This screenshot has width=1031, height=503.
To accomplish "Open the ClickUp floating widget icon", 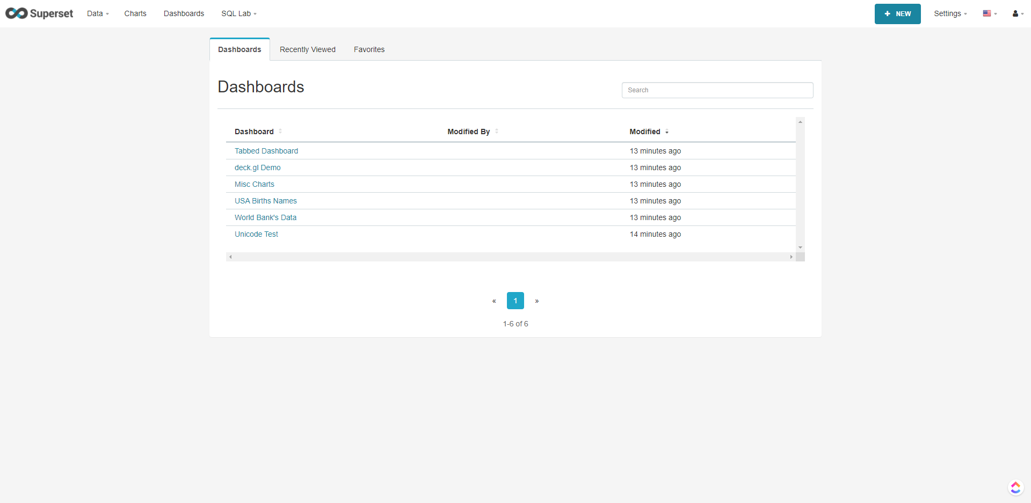I will pyautogui.click(x=1015, y=487).
